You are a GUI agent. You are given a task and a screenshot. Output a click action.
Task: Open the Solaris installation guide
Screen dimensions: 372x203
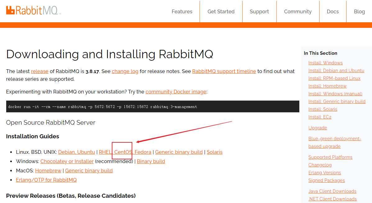pyautogui.click(x=214, y=152)
